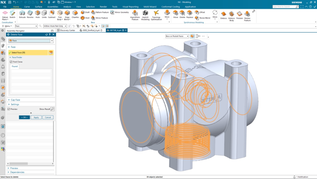Open the Within Work Part Only dropdown
317x179 pixels.
(x=55, y=26)
